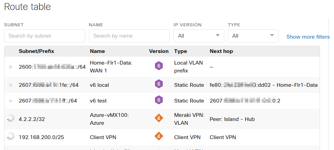This screenshot has height=150, width=334.
Task: Click the gray status dot for v6 test
Action: pos(11,101)
